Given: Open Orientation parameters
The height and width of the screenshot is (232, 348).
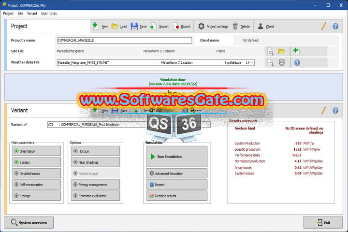Looking at the screenshot, I should click(36, 151).
